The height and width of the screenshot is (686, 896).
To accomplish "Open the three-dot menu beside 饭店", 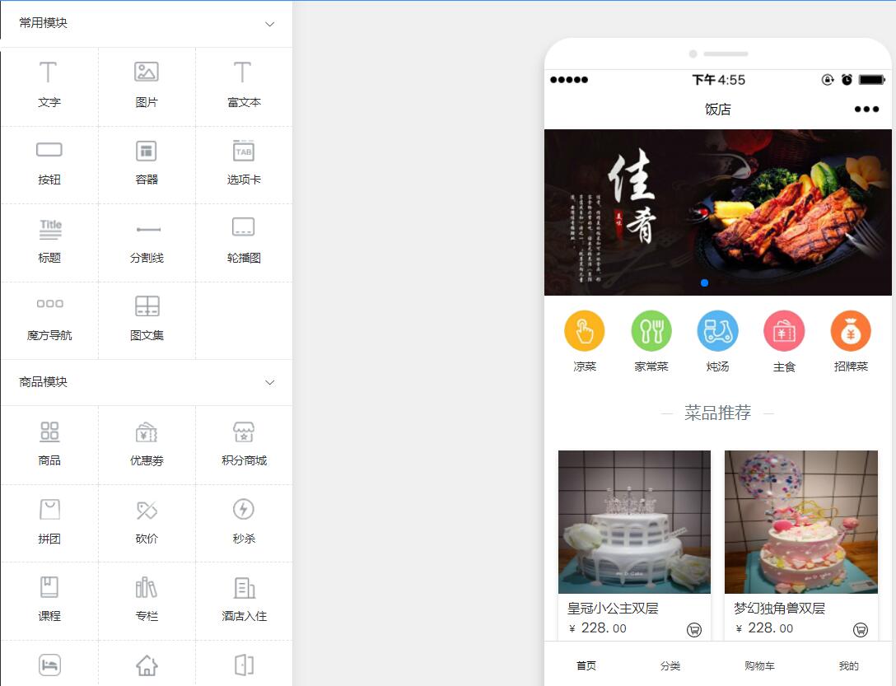I will coord(866,110).
